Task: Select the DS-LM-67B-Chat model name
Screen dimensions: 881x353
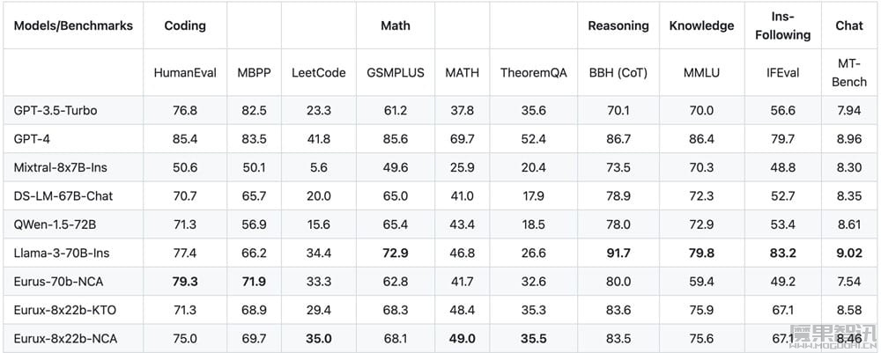Action: tap(63, 196)
